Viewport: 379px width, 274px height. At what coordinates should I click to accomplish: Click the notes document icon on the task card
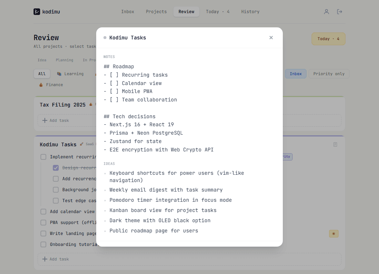pyautogui.click(x=335, y=144)
